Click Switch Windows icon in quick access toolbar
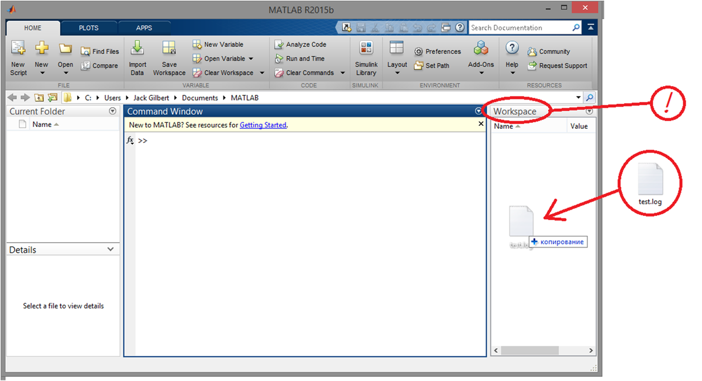The image size is (702, 381). click(x=445, y=28)
